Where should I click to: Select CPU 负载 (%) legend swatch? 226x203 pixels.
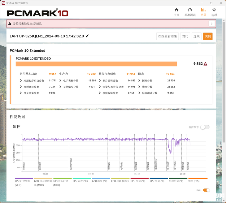[159, 178]
